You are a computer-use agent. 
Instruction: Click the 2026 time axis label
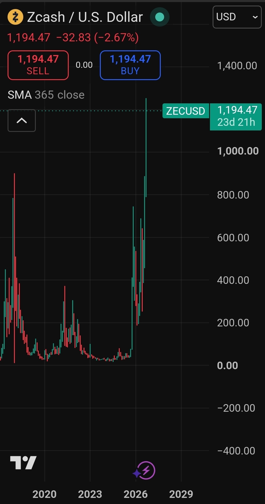coord(136,494)
